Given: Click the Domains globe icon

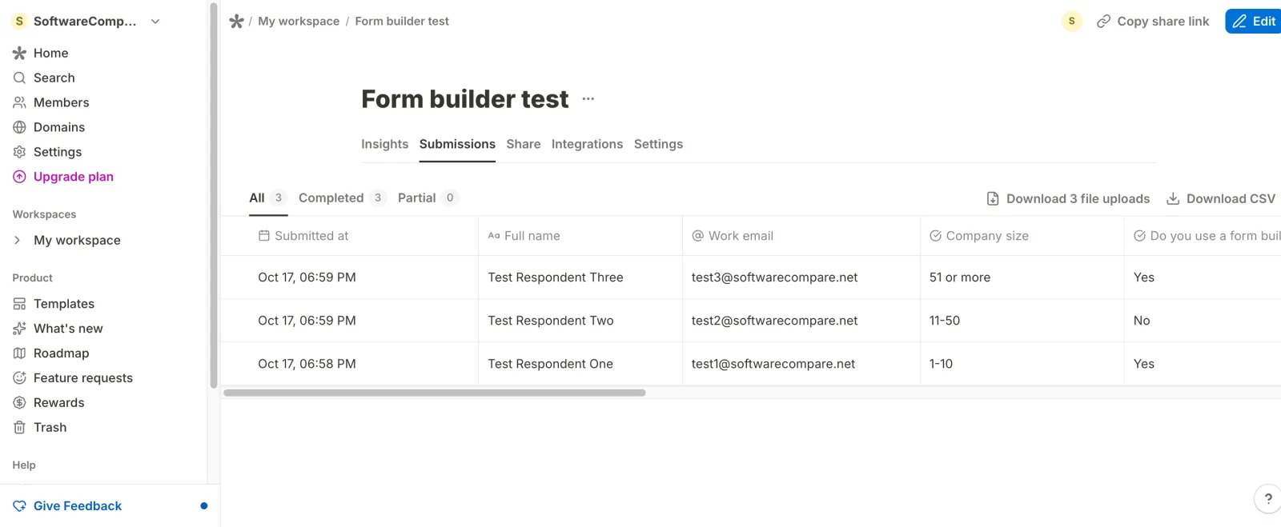Looking at the screenshot, I should (x=19, y=127).
